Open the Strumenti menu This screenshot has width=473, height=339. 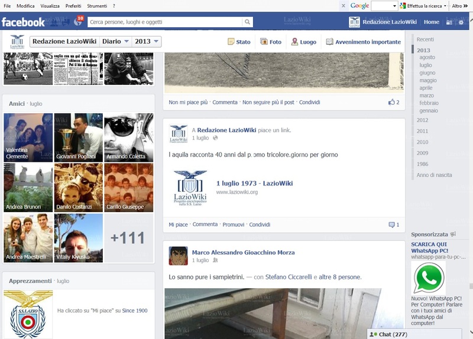[x=97, y=6]
